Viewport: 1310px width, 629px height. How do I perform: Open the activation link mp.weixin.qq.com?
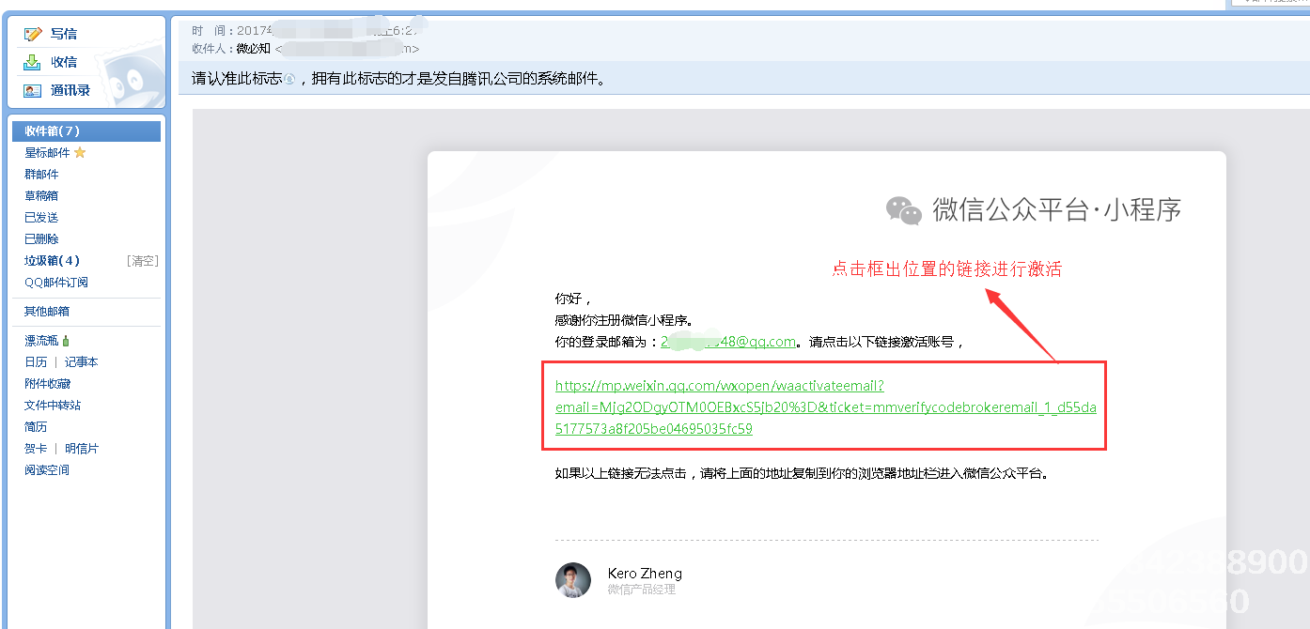point(719,386)
